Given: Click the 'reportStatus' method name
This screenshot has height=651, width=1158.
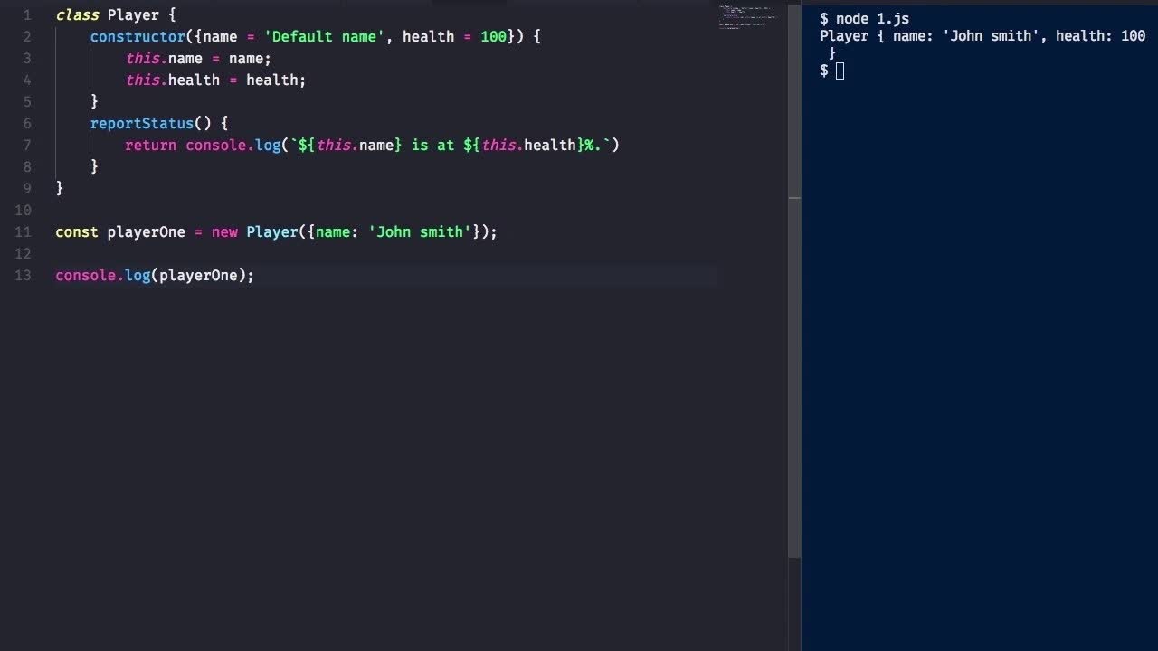Looking at the screenshot, I should tap(142, 124).
